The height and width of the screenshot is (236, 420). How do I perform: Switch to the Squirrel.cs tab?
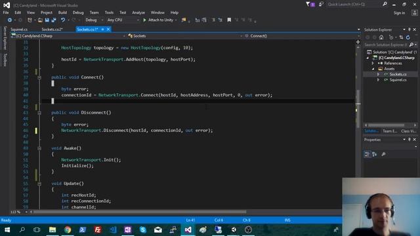[19, 29]
